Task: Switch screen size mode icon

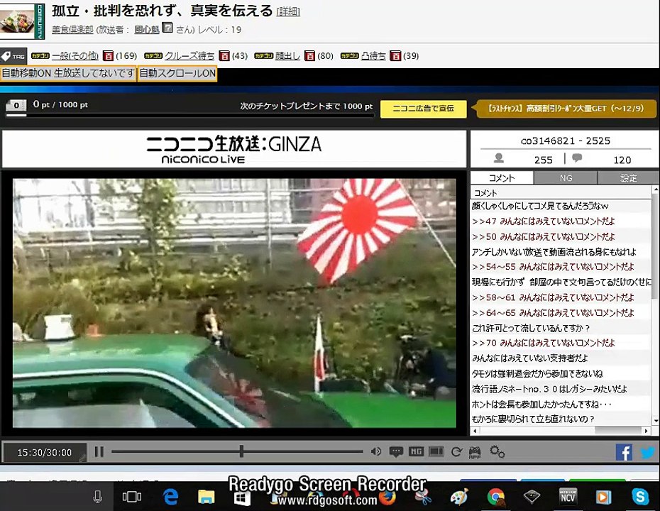Action: 436,451
